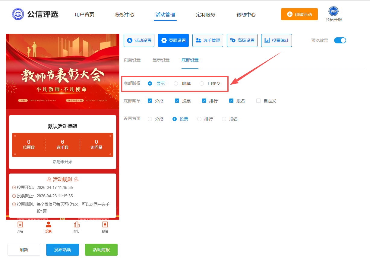Click the bar chart icon in 投票统计
This screenshot has height=260, width=370.
(x=267, y=40)
